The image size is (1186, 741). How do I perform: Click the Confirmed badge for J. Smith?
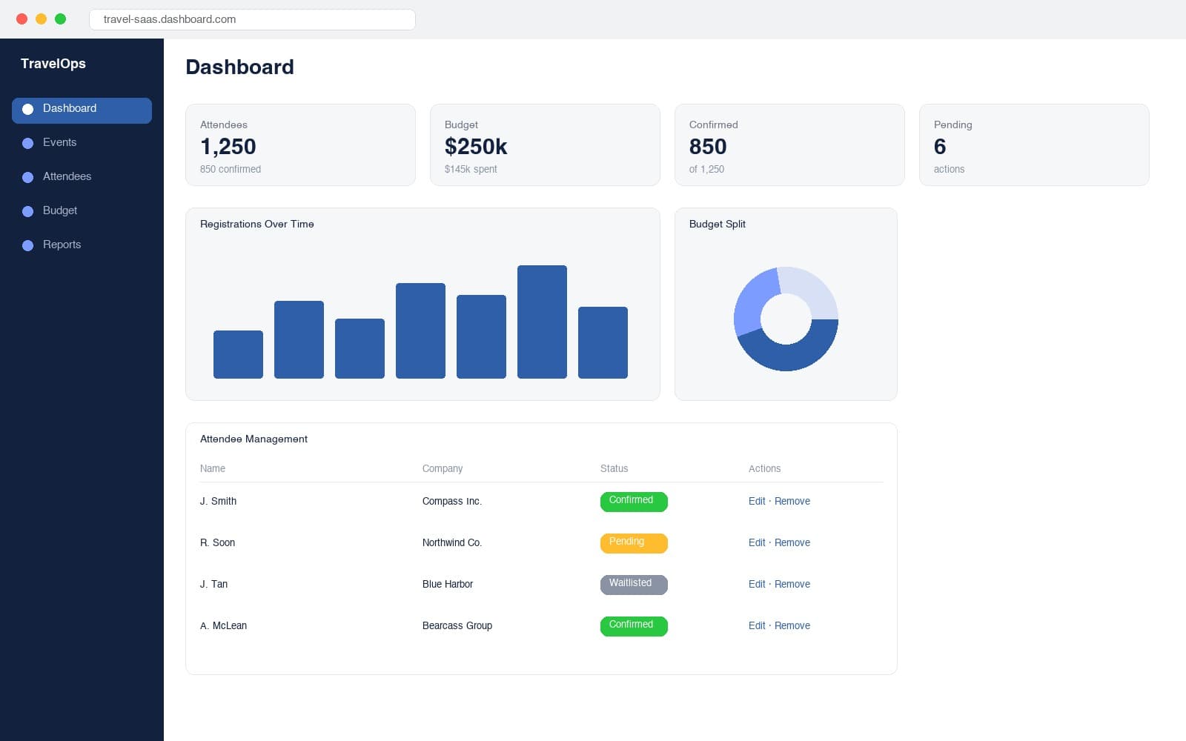tap(634, 502)
